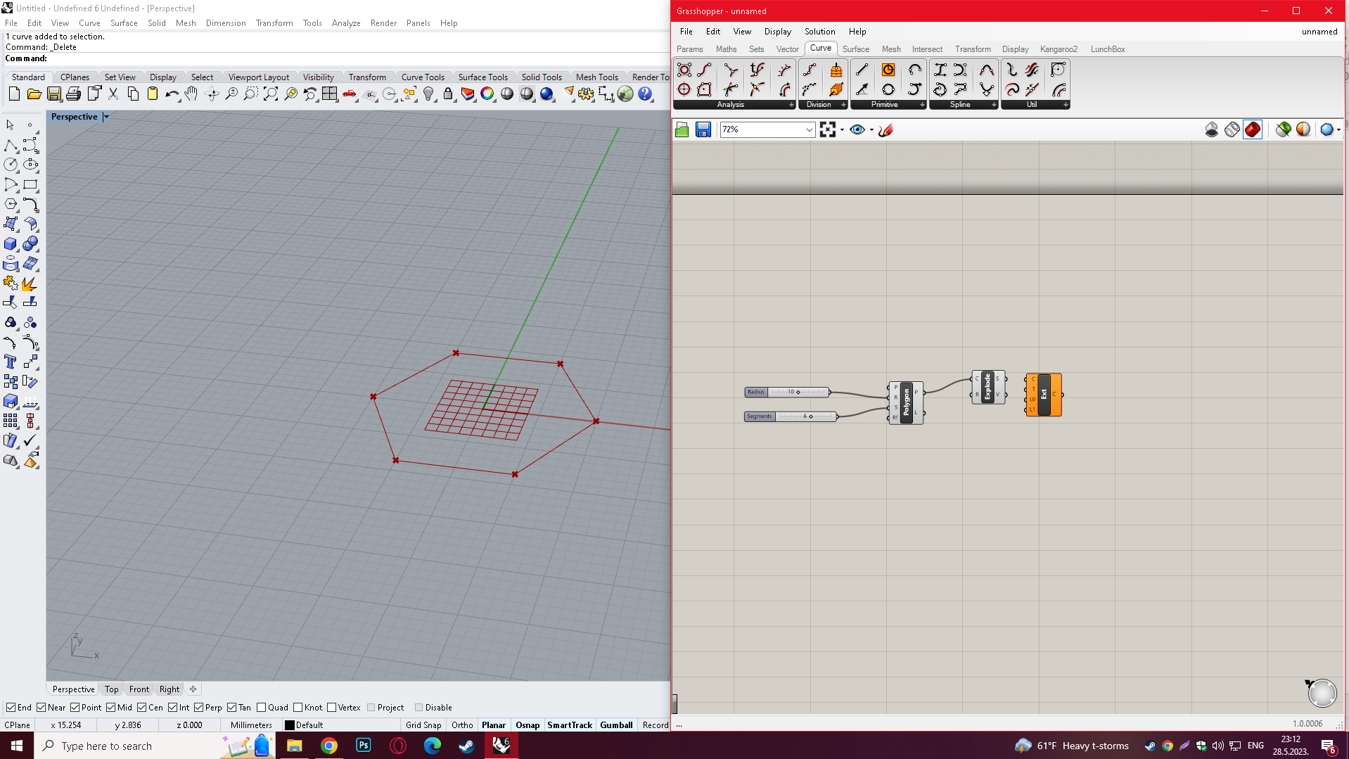The image size is (1349, 759).
Task: Click the Sketch pencil icon in Grasshopper toolbar
Action: point(886,129)
